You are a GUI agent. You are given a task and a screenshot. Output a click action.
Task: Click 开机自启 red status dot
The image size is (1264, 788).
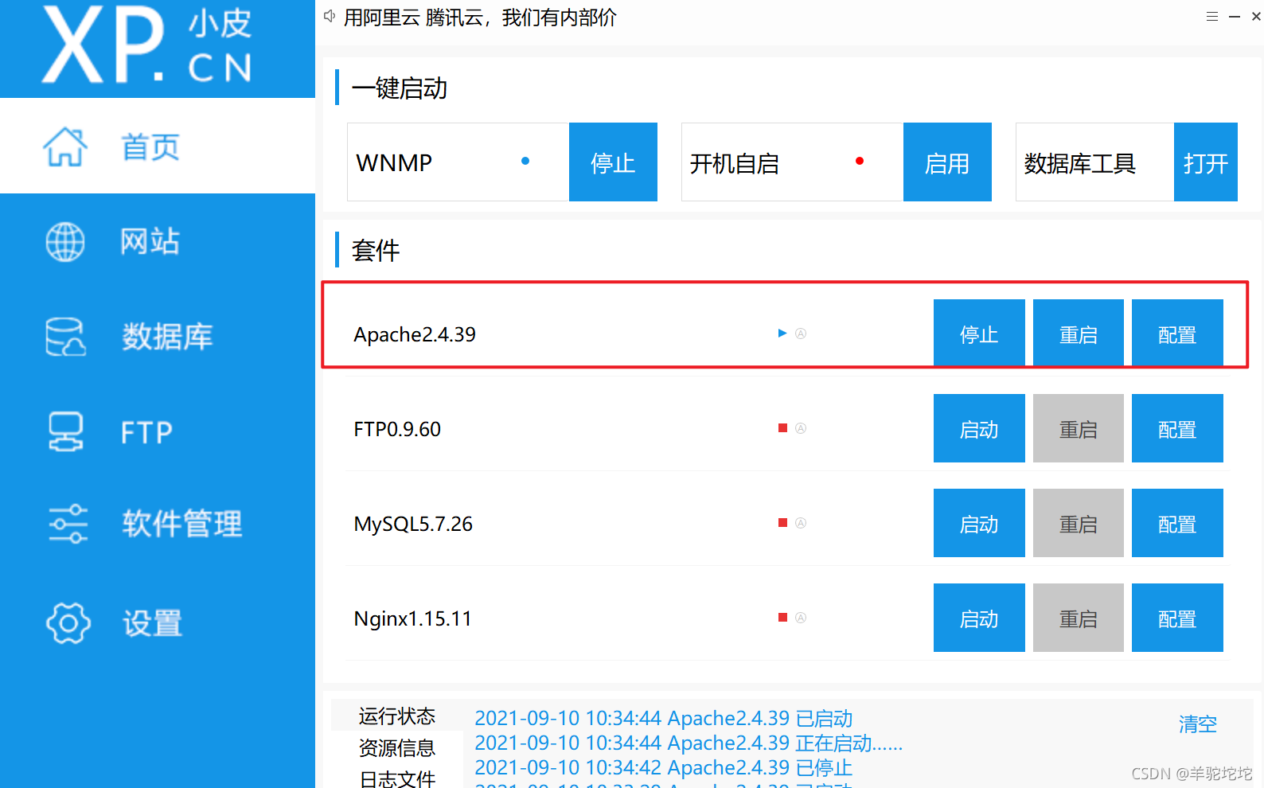tap(860, 161)
